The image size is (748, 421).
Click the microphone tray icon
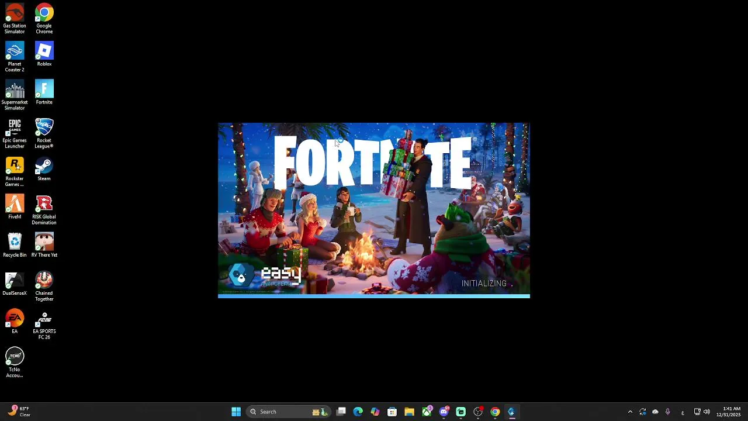coord(667,412)
